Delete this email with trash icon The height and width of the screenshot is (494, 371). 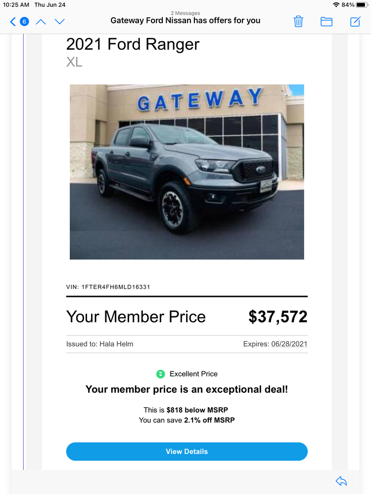tap(298, 21)
